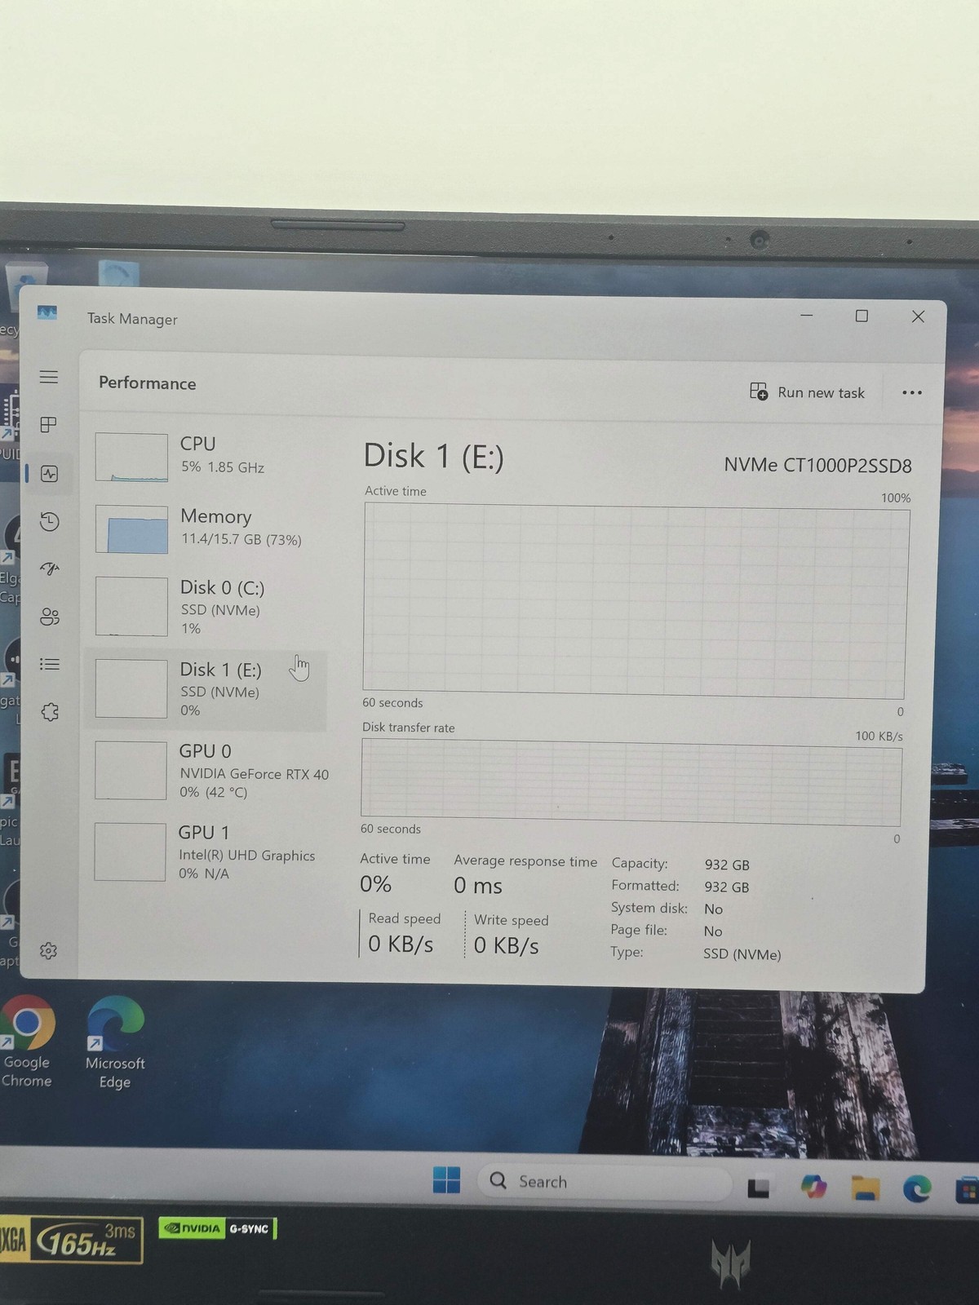The height and width of the screenshot is (1305, 979).
Task: Select GPU 0 NVIDIA GeForce entry
Action: 210,771
